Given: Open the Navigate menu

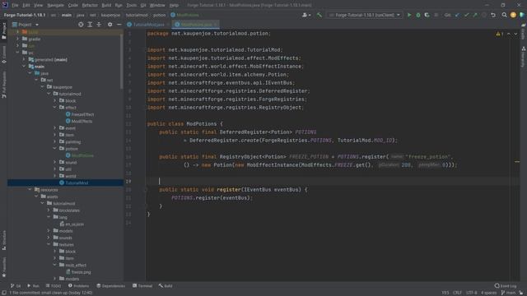Looking at the screenshot, I should (55, 6).
